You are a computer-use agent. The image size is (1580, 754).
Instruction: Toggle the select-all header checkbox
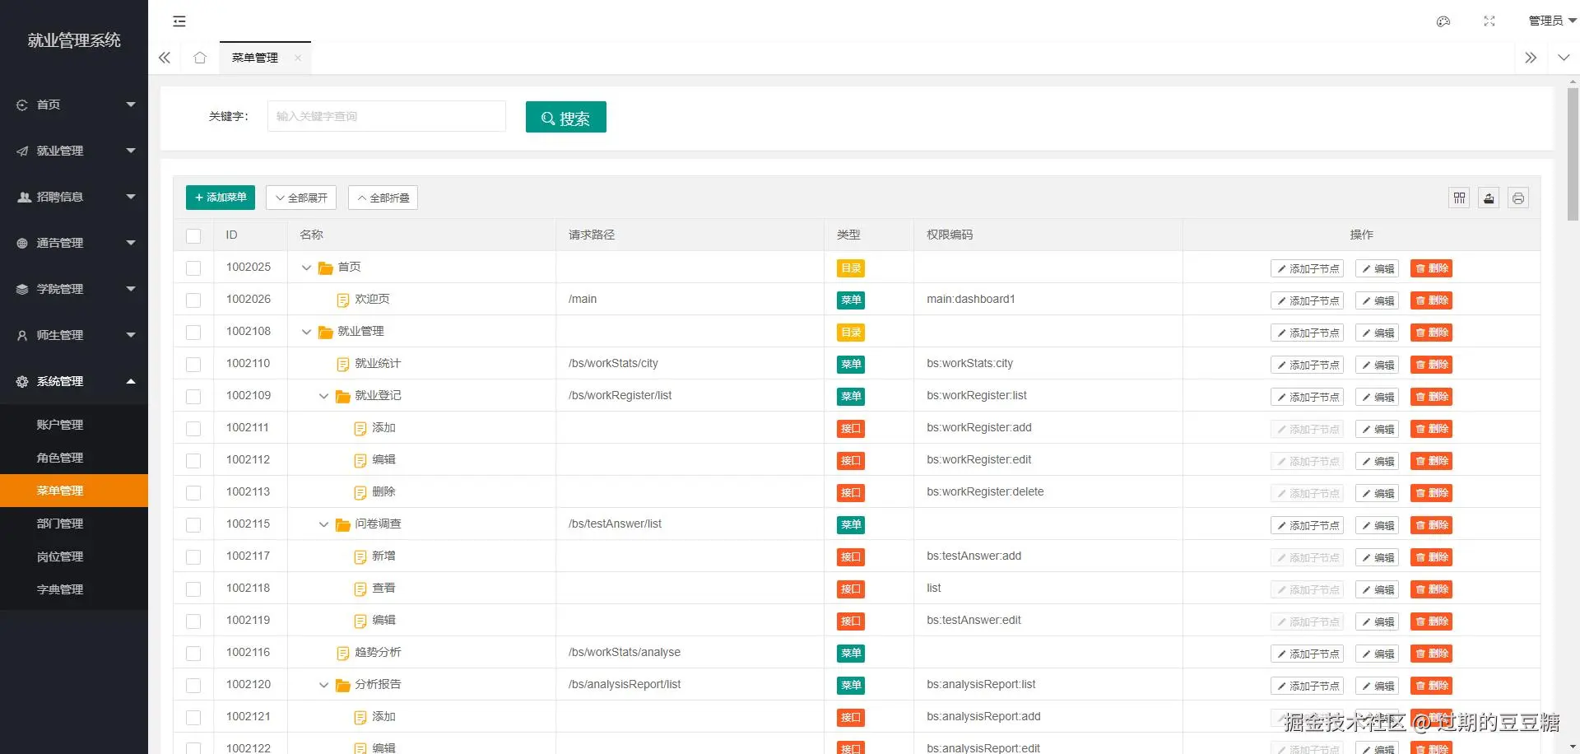click(x=193, y=235)
